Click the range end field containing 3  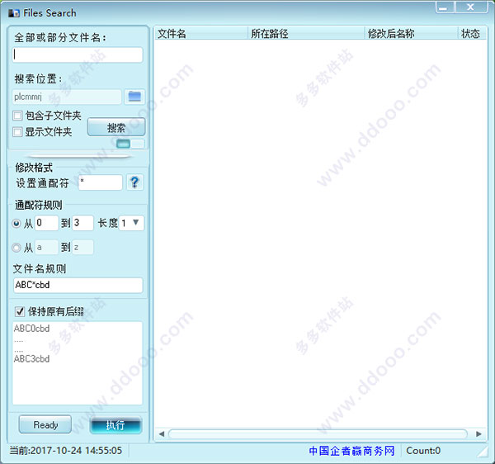(83, 223)
